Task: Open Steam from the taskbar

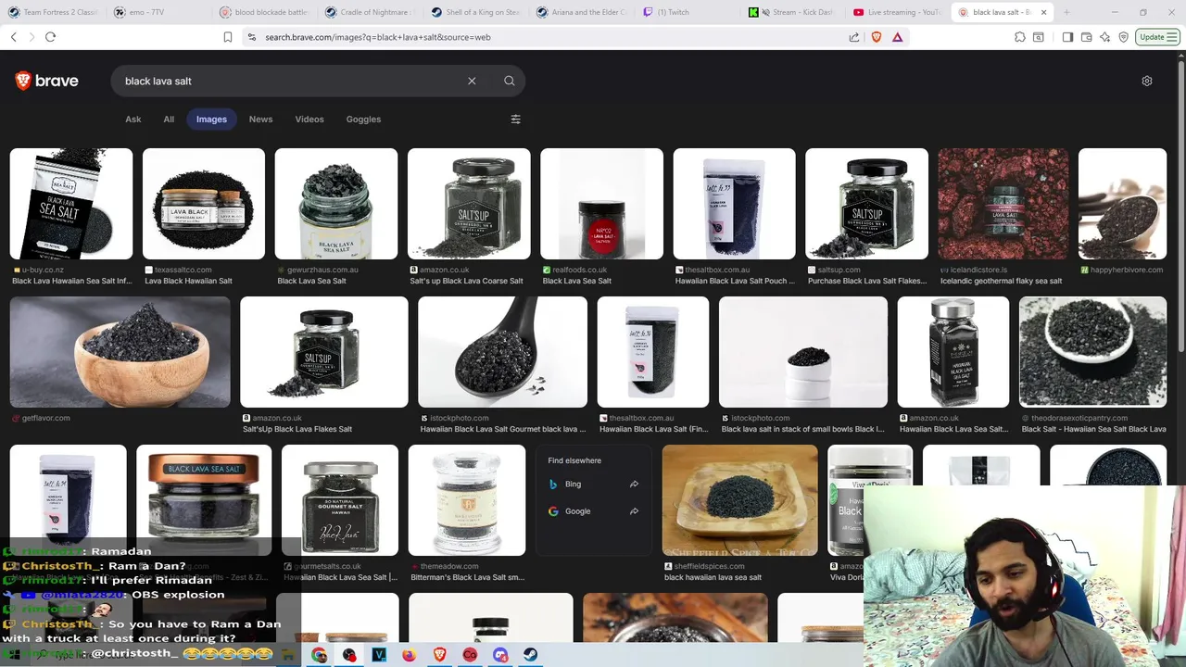Action: pos(531,655)
